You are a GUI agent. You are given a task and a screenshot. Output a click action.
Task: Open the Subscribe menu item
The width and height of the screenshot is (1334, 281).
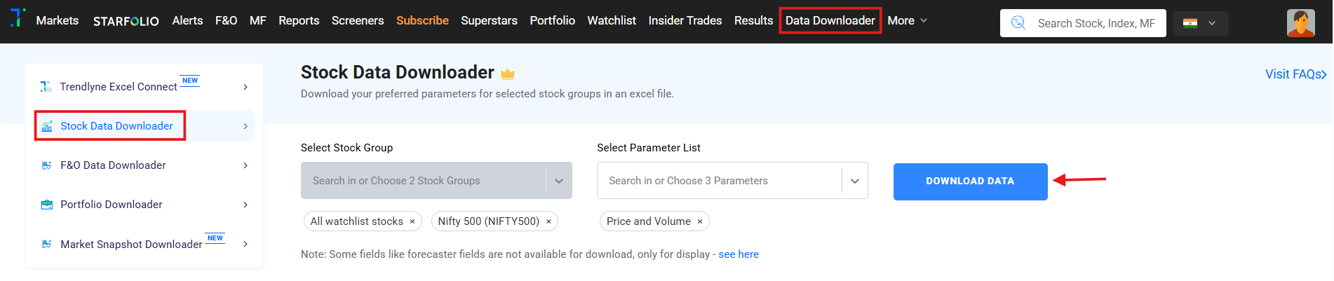pyautogui.click(x=422, y=21)
